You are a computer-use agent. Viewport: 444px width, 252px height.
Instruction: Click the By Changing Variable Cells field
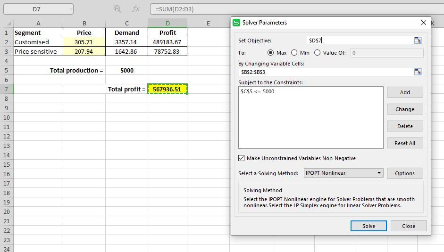[326, 72]
